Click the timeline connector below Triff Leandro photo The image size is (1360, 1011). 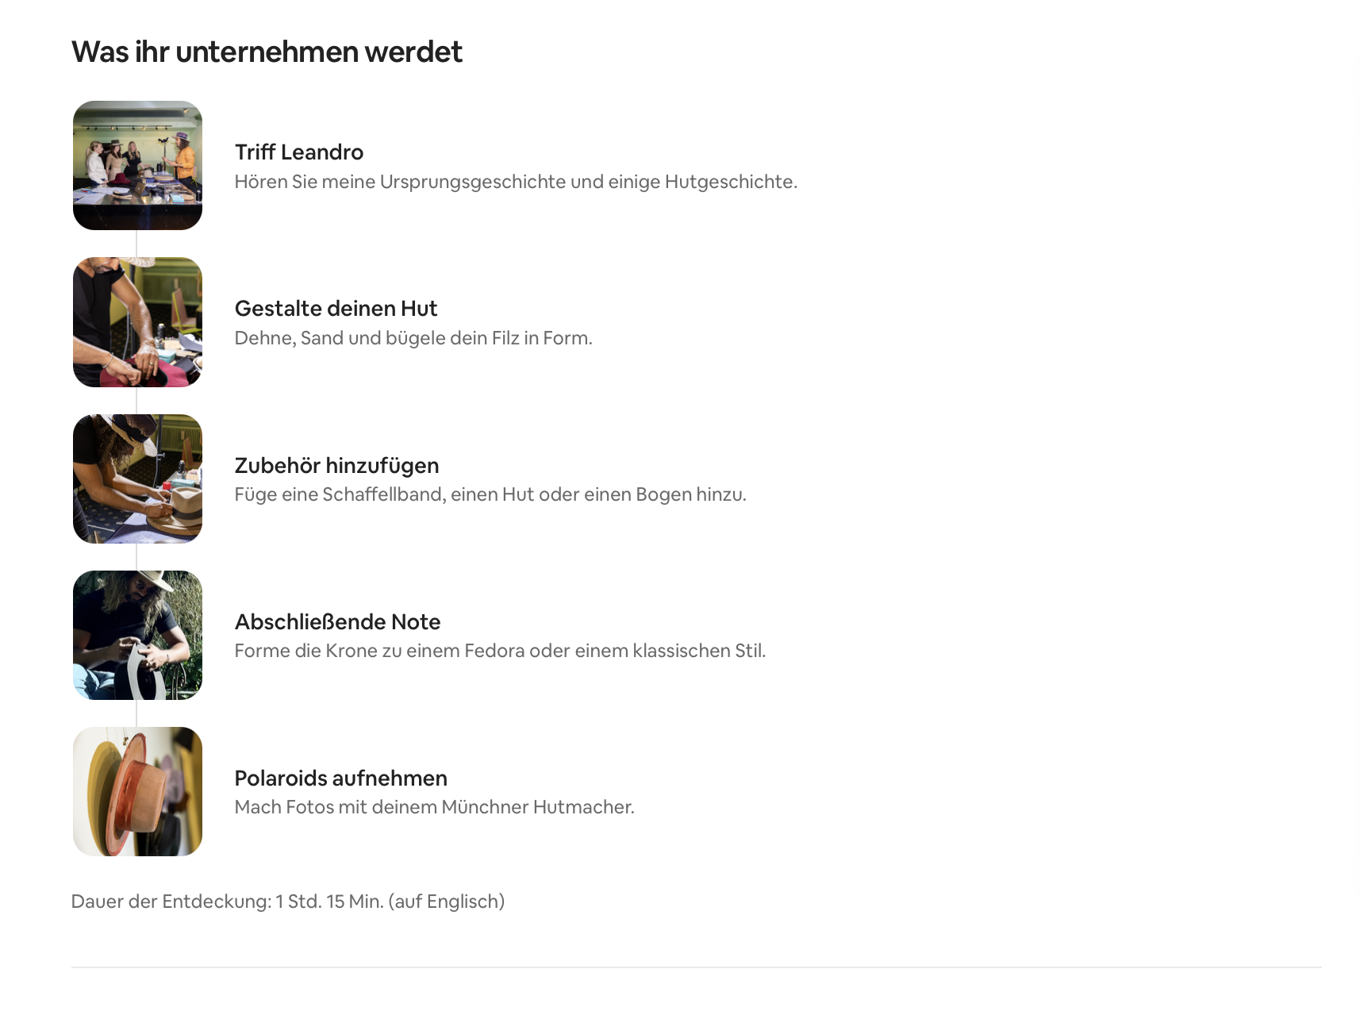(x=136, y=244)
